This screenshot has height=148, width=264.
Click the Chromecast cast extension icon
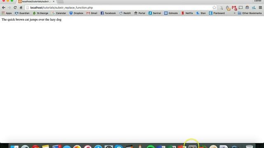(x=240, y=7)
